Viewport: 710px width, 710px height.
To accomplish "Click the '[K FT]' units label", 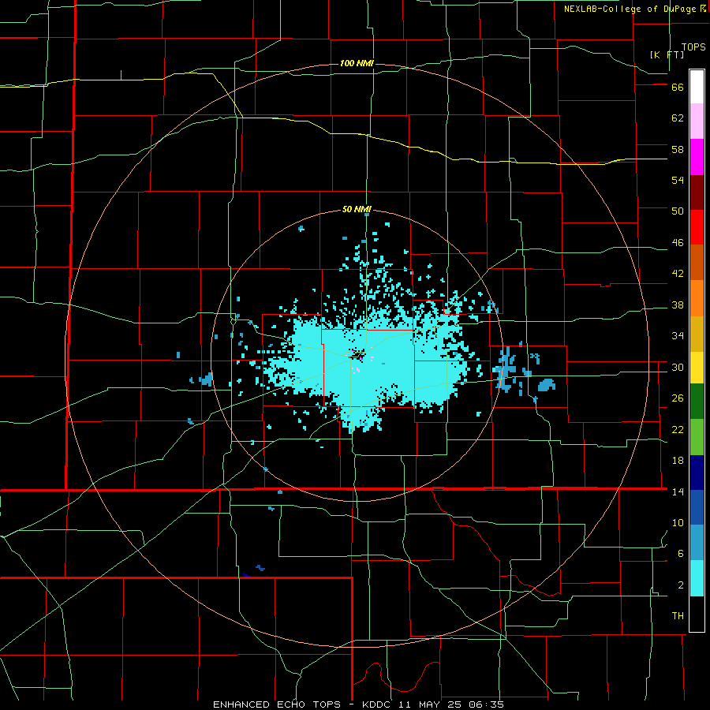I will pyautogui.click(x=667, y=54).
